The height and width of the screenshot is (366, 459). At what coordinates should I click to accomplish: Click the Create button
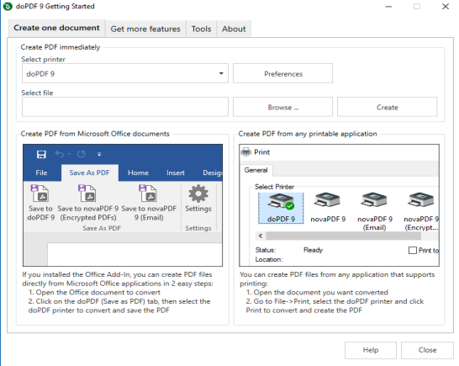(x=387, y=107)
